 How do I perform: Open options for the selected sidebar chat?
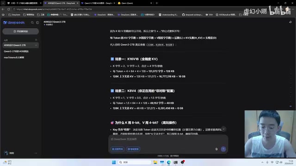tap(36, 45)
